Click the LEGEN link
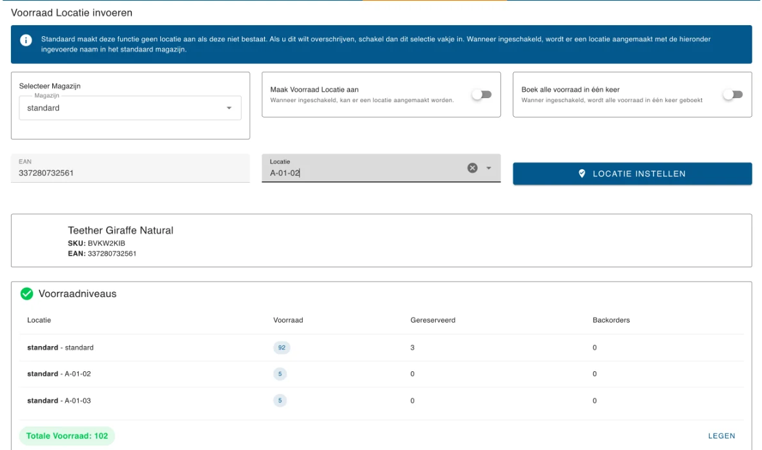Viewport: 762px width, 450px height. click(722, 436)
